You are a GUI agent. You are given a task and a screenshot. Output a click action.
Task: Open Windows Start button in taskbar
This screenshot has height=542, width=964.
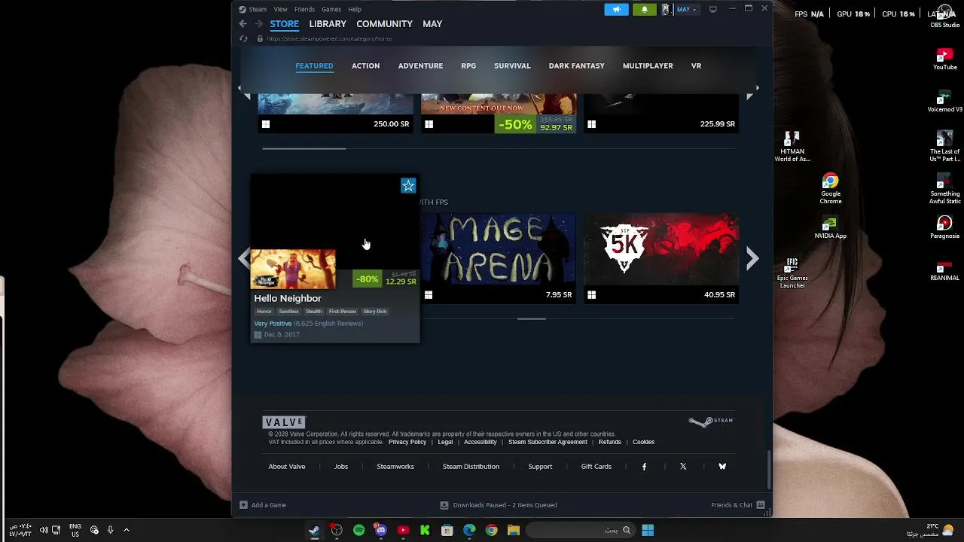click(x=648, y=530)
